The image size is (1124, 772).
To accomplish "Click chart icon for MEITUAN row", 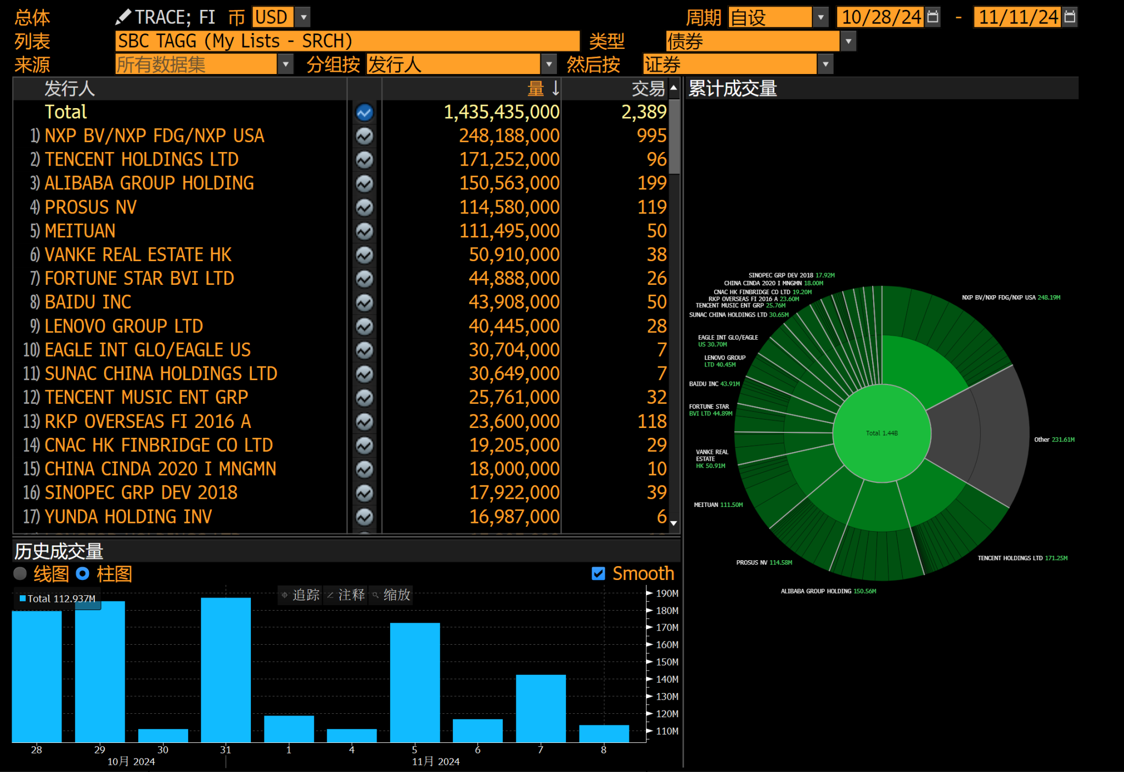I will (364, 231).
